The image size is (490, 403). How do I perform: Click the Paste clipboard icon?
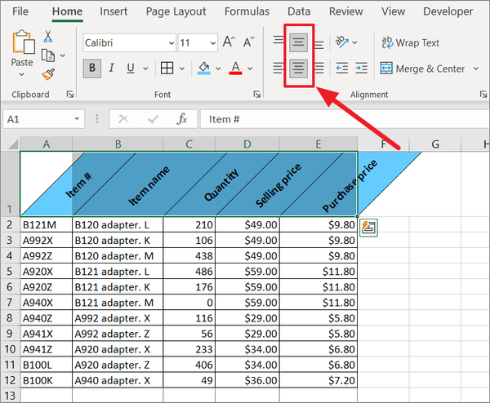pos(24,42)
